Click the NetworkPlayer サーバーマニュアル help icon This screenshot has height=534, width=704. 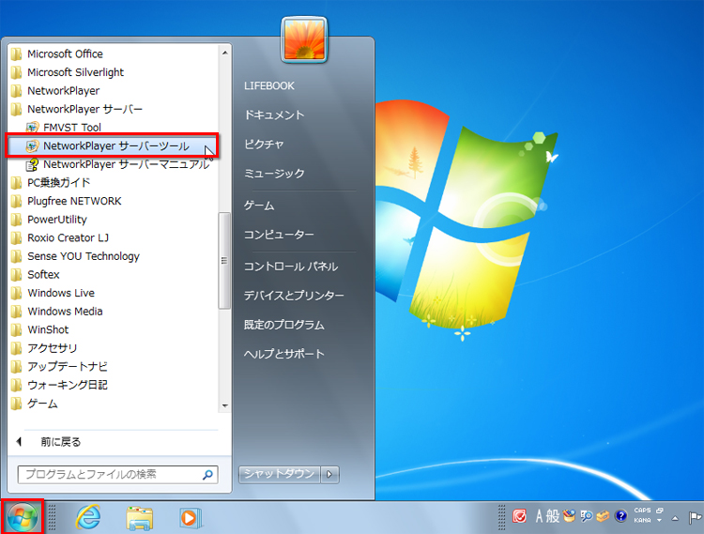click(x=32, y=164)
